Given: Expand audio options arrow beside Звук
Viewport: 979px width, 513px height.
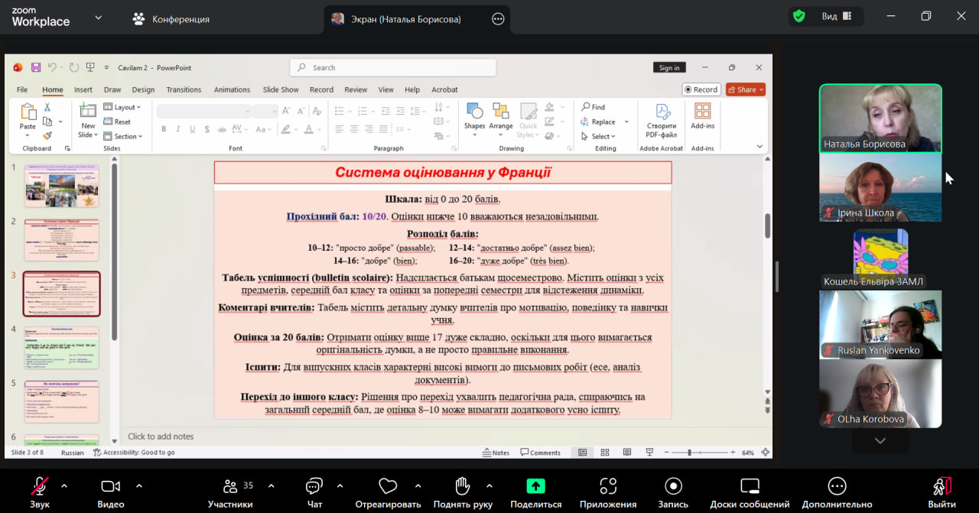Looking at the screenshot, I should pyautogui.click(x=64, y=485).
